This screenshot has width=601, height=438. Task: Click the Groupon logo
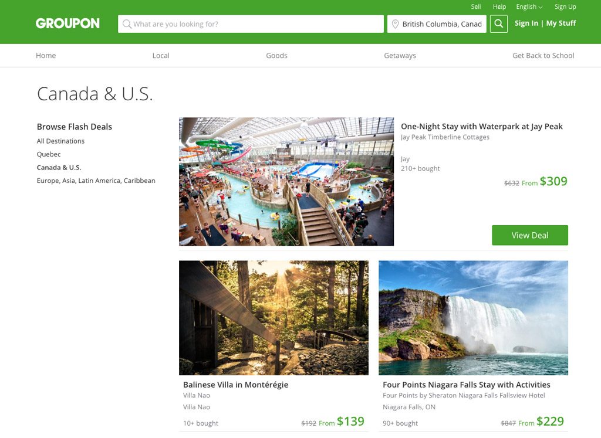pyautogui.click(x=67, y=23)
